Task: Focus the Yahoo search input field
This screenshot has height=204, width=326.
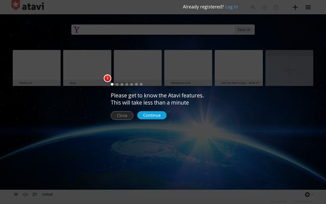Action: coord(157,30)
